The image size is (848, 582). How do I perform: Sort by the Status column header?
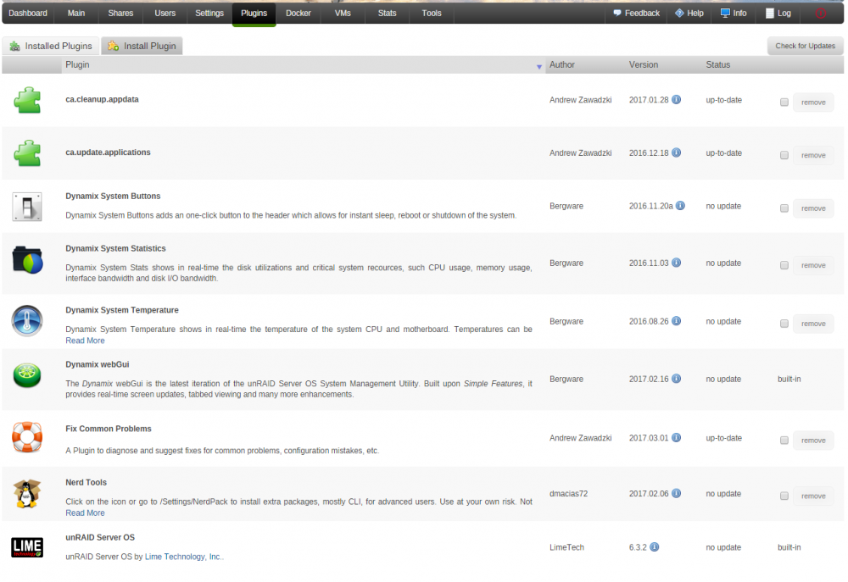pyautogui.click(x=717, y=64)
